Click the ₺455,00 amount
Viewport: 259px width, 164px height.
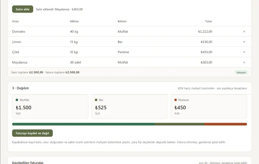(207, 52)
